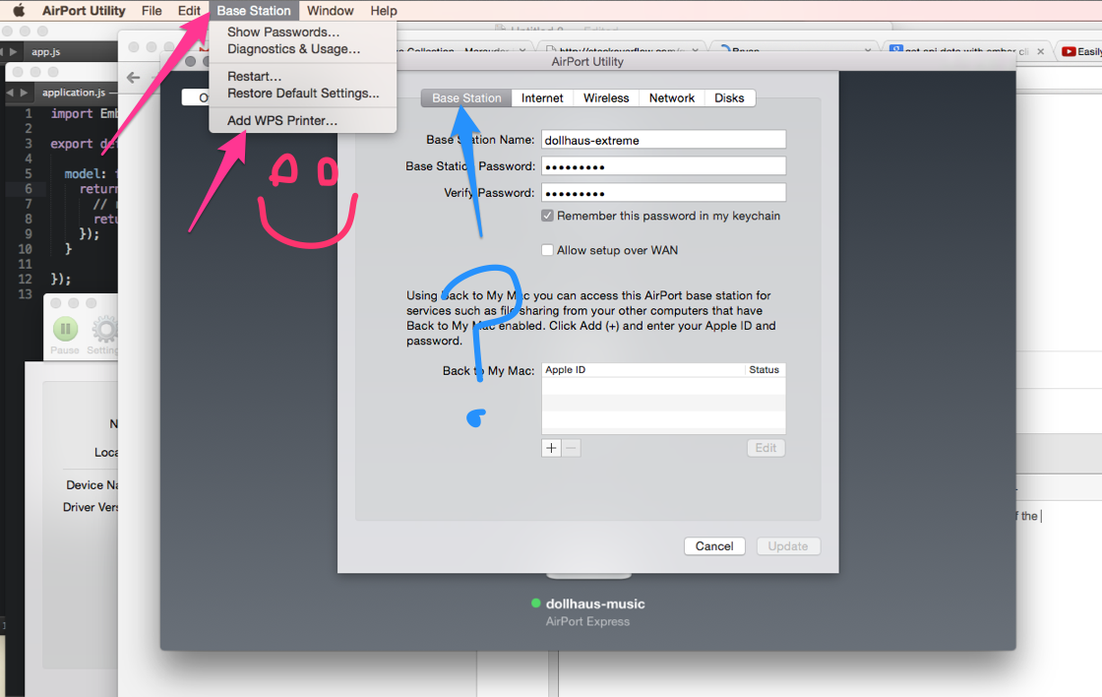Switch to the Disks tab
The height and width of the screenshot is (697, 1102).
[x=729, y=97]
